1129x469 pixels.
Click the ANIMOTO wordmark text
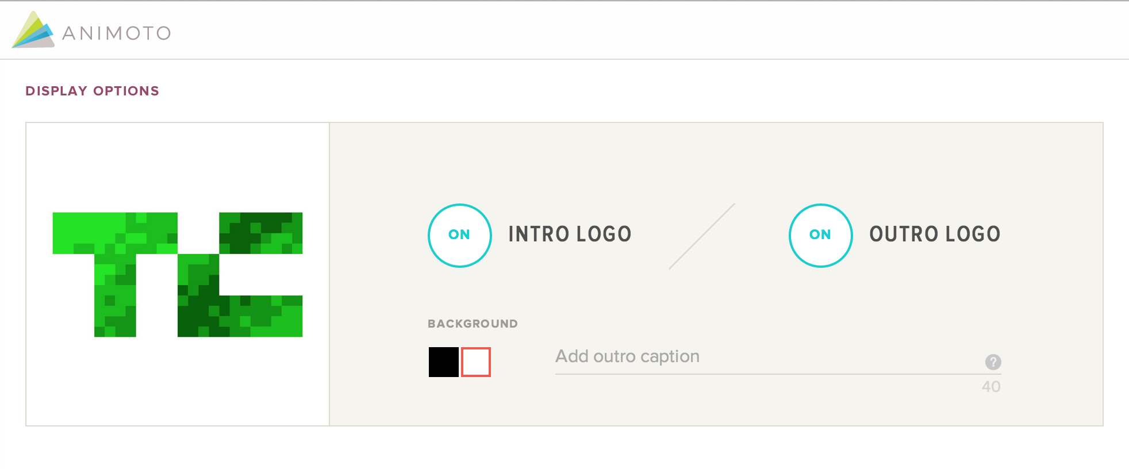(117, 33)
